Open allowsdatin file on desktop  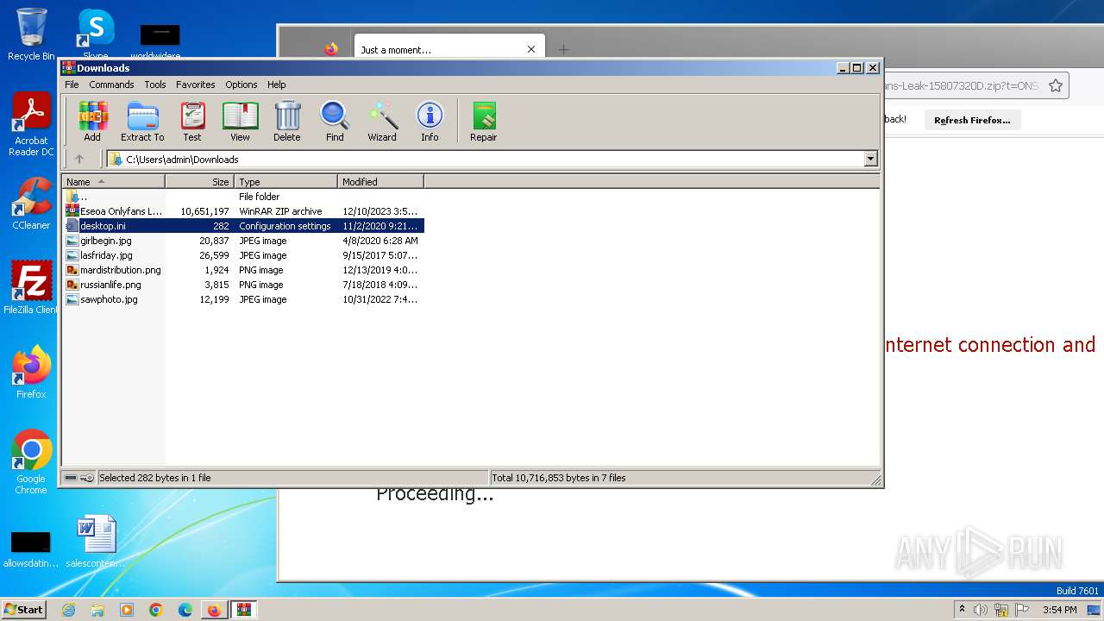coord(31,549)
